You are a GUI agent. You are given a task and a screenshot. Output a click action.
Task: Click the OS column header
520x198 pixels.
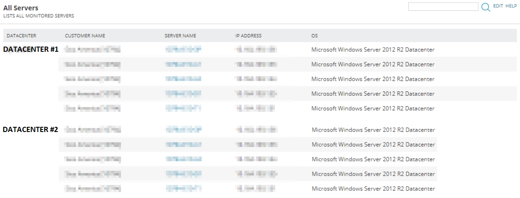(x=315, y=36)
